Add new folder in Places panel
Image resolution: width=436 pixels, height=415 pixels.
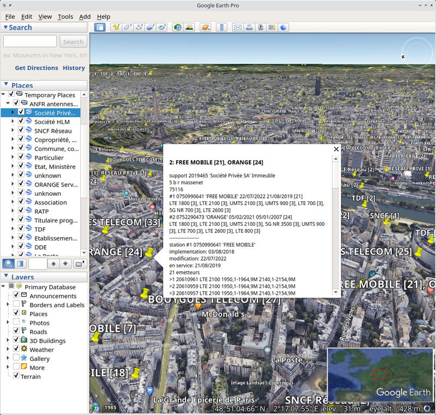tap(80, 264)
